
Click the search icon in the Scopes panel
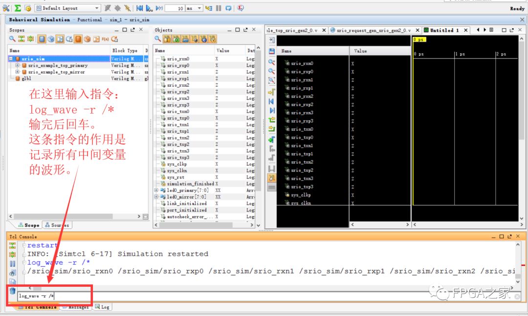click(12, 39)
